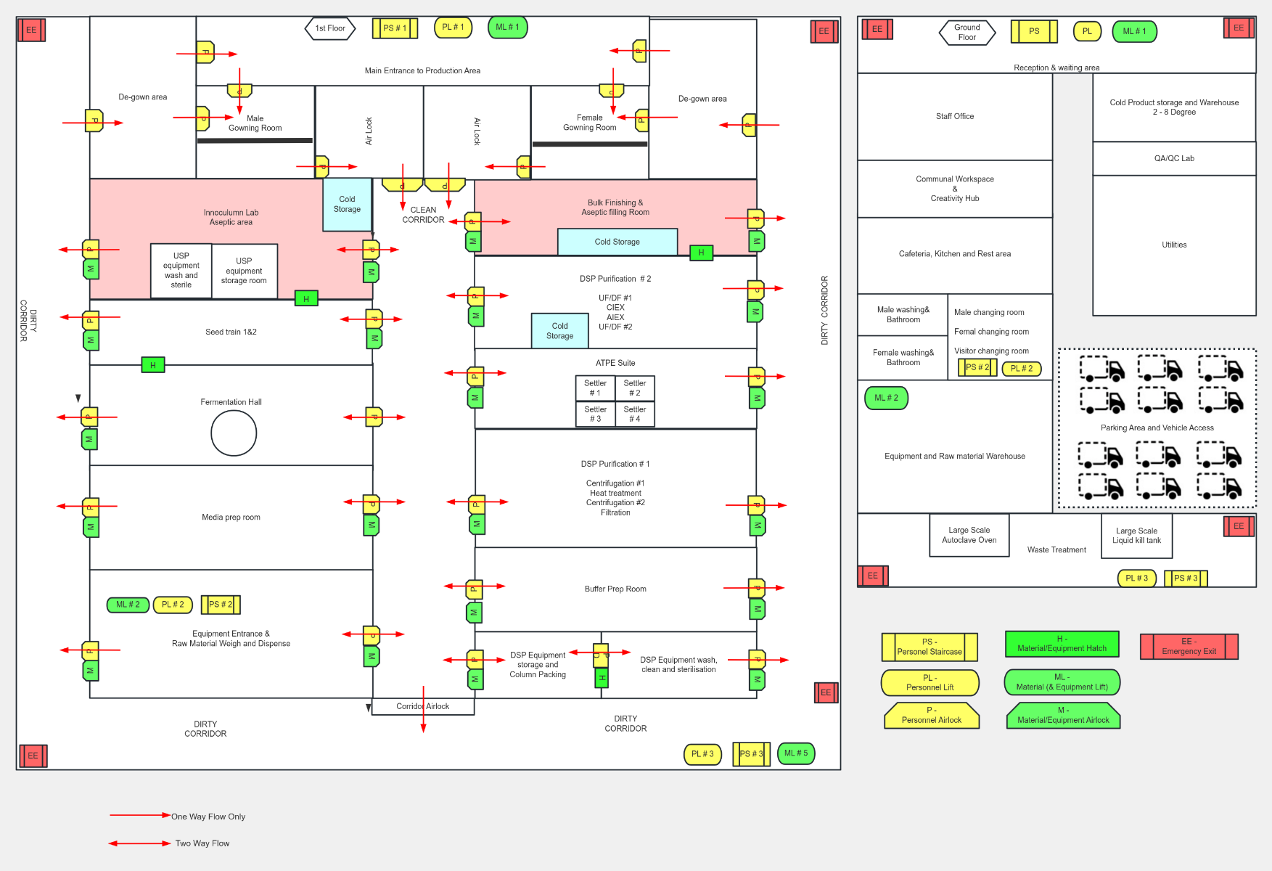Switch to the Clean Corridor label
1272x871 pixels.
(x=423, y=214)
